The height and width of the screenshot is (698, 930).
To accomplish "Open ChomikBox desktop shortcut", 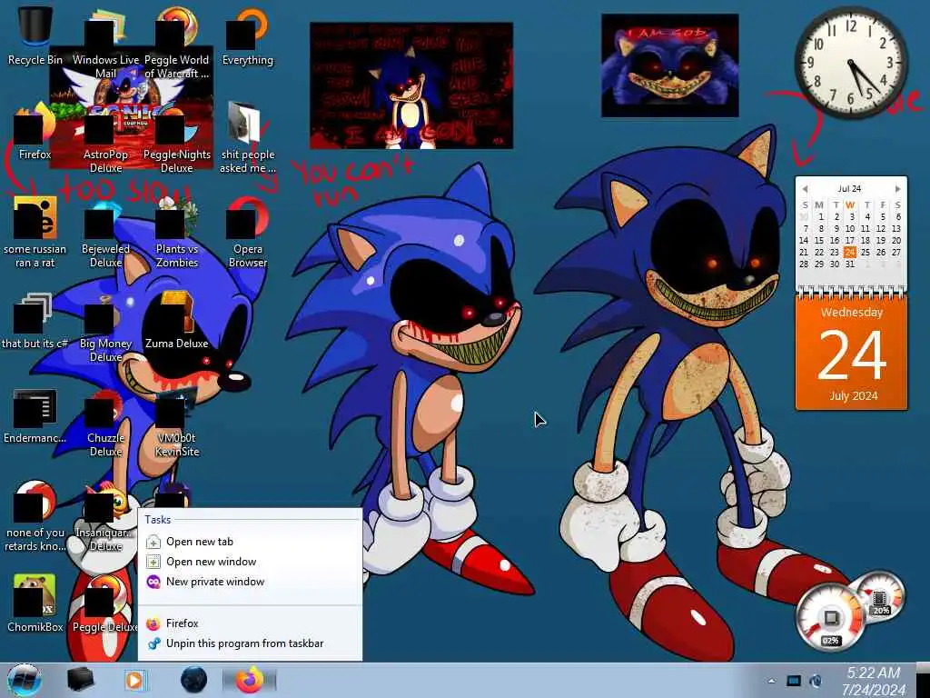I will [35, 603].
